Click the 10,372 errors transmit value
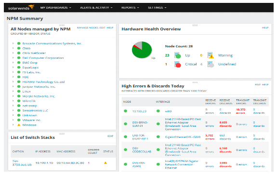The image size is (277, 177). [x=240, y=111]
